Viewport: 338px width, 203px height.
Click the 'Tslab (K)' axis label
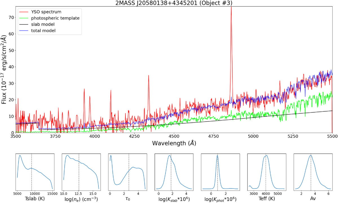[35, 199]
